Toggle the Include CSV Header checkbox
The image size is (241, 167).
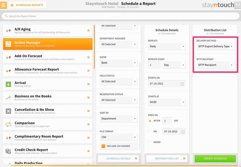coord(103,146)
